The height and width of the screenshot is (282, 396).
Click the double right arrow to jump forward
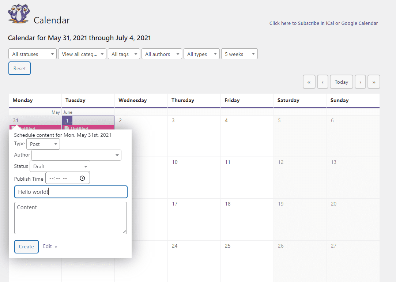[x=374, y=82]
